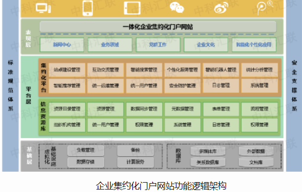Click the 流程管理 box
The image size is (302, 192).
[x=259, y=109]
